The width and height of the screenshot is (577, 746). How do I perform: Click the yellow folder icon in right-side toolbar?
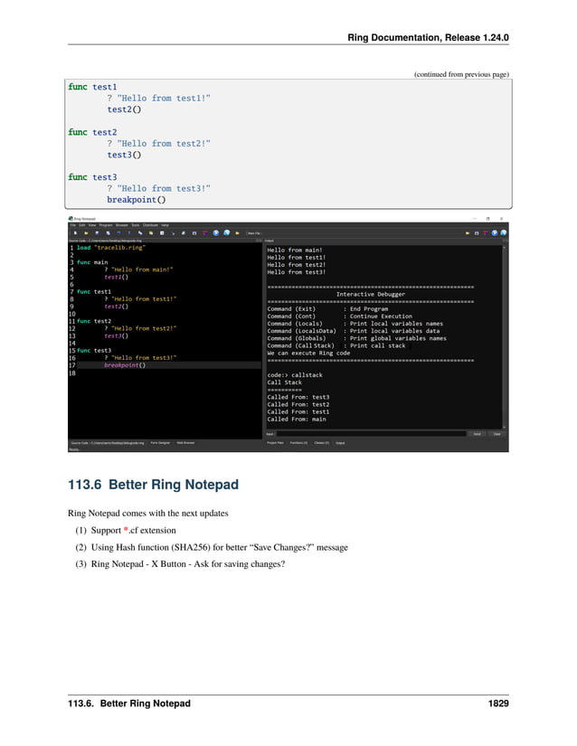coord(468,233)
